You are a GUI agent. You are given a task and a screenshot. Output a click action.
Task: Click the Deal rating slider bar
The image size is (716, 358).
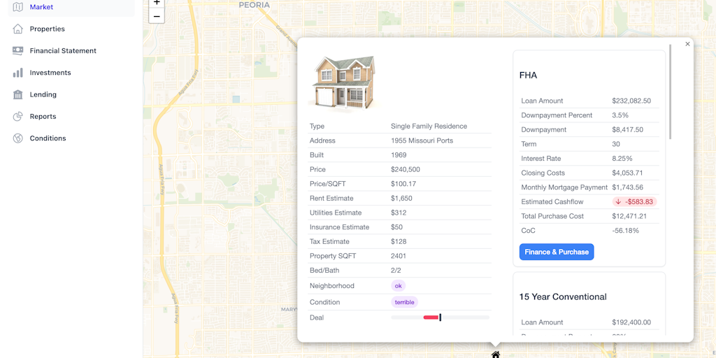pyautogui.click(x=441, y=317)
